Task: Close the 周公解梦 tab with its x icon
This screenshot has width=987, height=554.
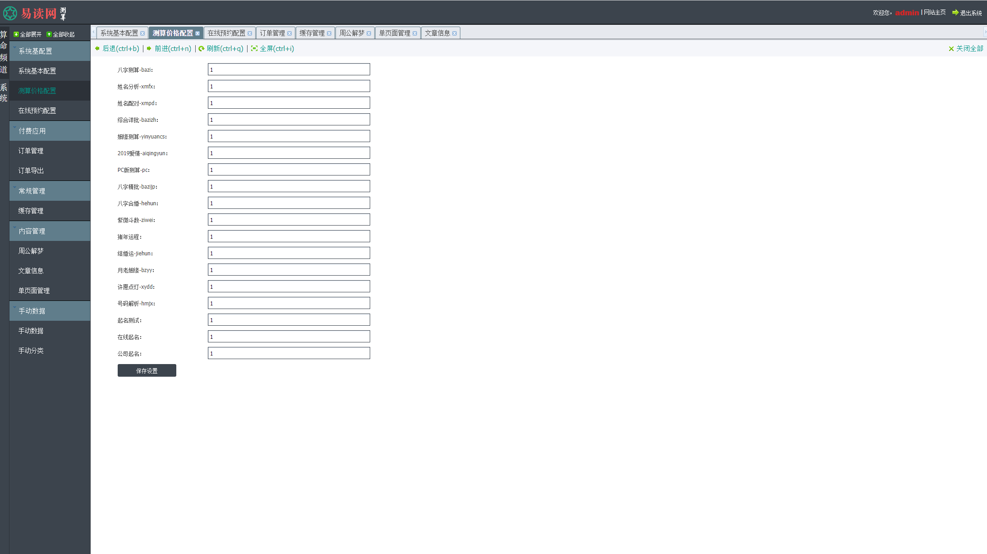Action: (369, 33)
